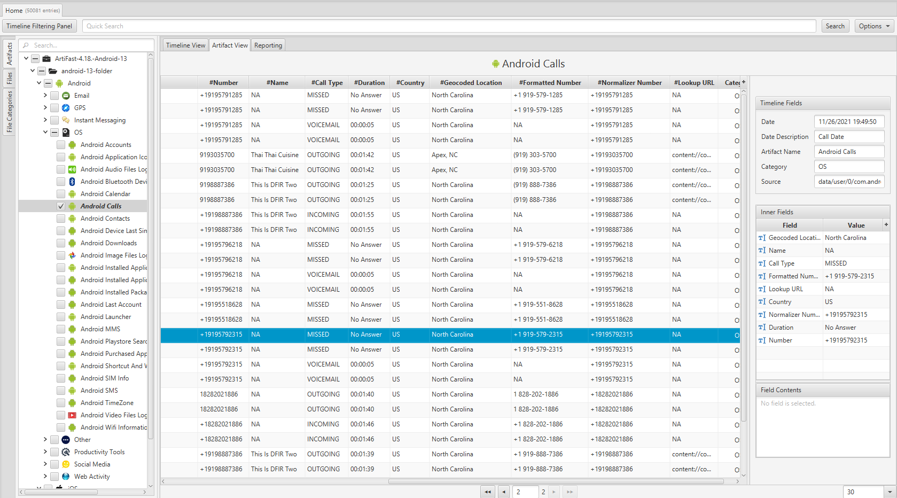Viewport: 897px width, 498px height.
Task: Click the Android Audio Files Log icon
Action: click(x=72, y=169)
